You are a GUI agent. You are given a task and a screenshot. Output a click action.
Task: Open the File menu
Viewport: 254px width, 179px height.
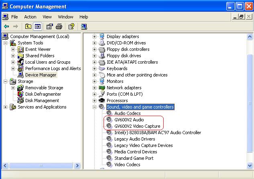coord(14,17)
